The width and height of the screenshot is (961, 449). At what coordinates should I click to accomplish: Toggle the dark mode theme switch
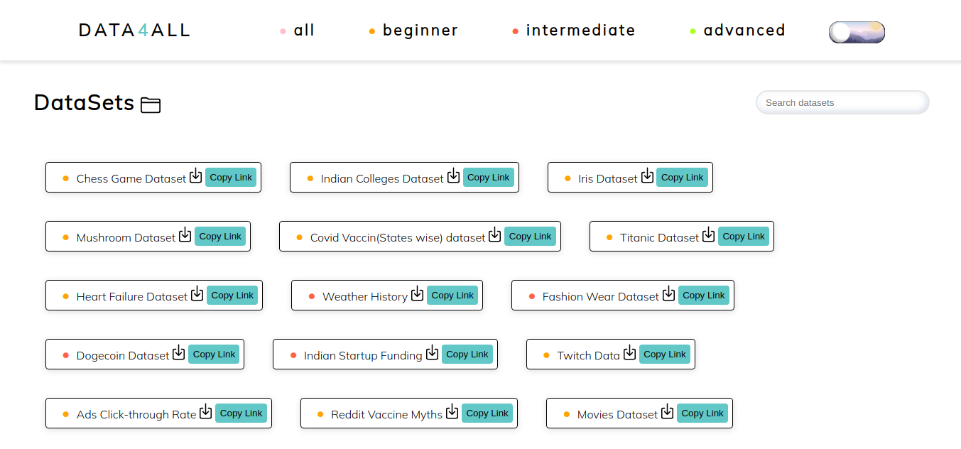click(x=857, y=32)
